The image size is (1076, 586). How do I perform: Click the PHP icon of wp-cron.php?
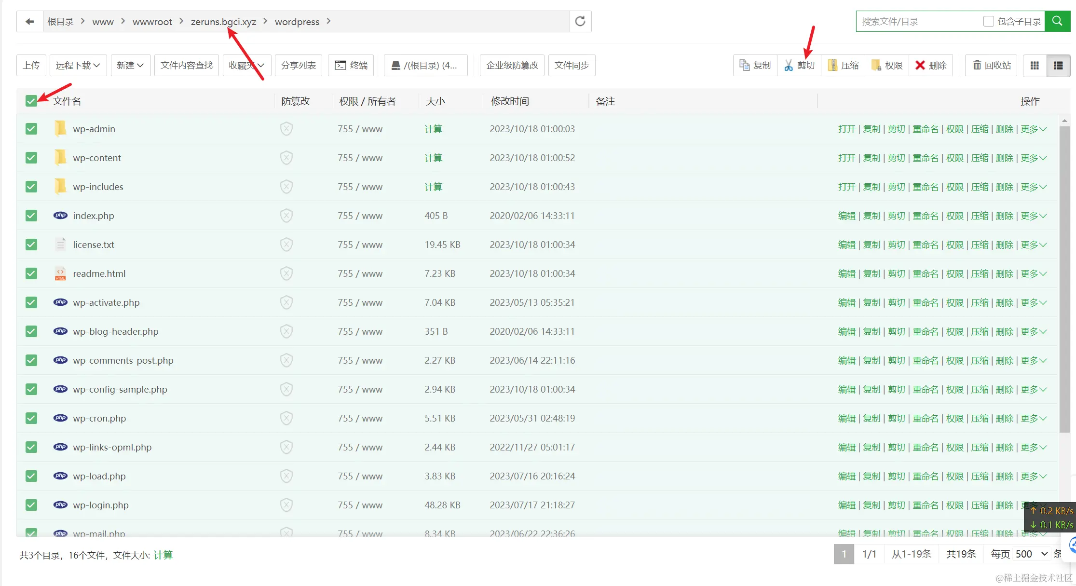click(60, 418)
